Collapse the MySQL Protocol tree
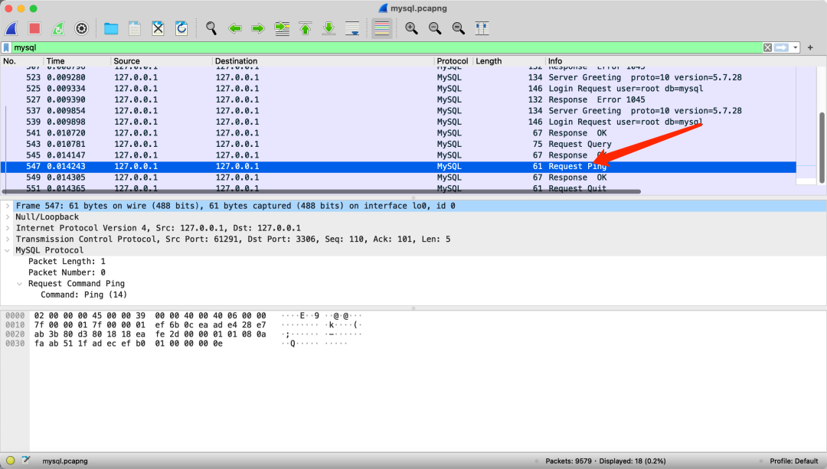Viewport: 827px width, 469px height. (8, 250)
